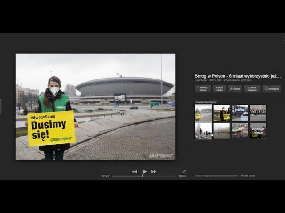Click the playhead marker on the progress bar
This screenshot has width=285, height=213.
(142, 176)
